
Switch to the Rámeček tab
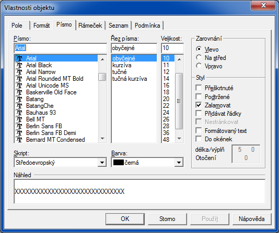(90, 26)
